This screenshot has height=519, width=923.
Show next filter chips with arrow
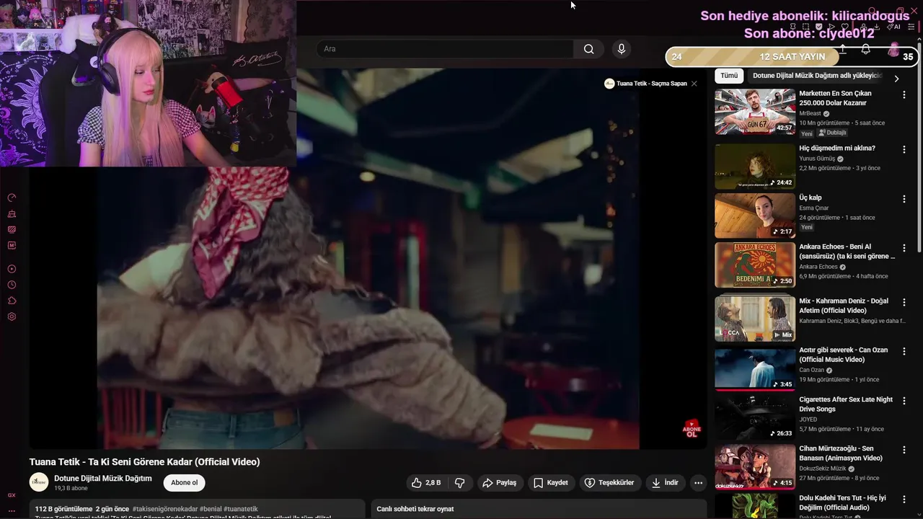896,79
